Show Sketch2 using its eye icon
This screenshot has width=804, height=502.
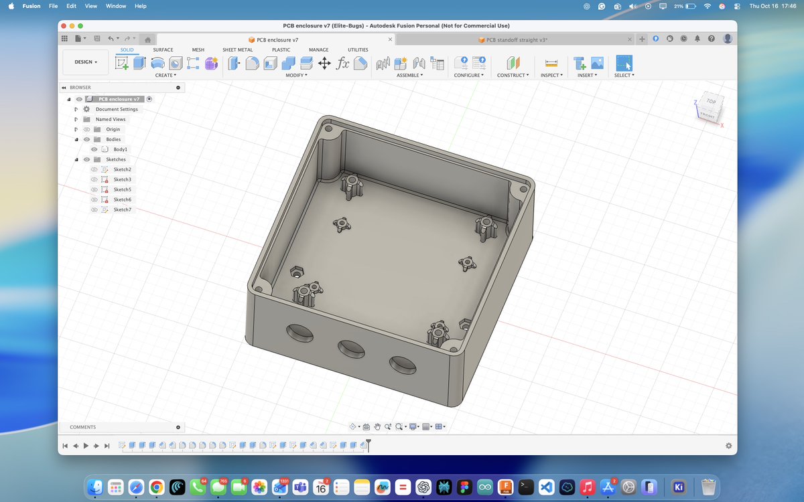(x=94, y=169)
